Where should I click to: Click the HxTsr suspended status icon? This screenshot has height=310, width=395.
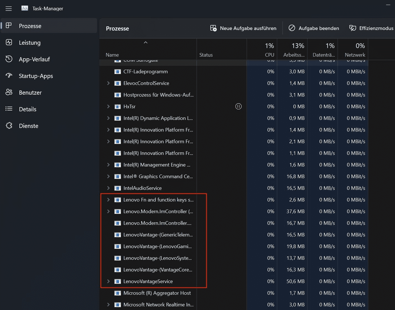pyautogui.click(x=238, y=106)
